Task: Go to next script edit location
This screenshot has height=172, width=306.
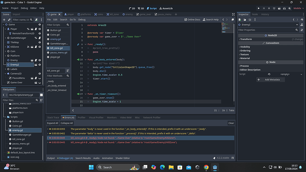Action: tap(227, 20)
